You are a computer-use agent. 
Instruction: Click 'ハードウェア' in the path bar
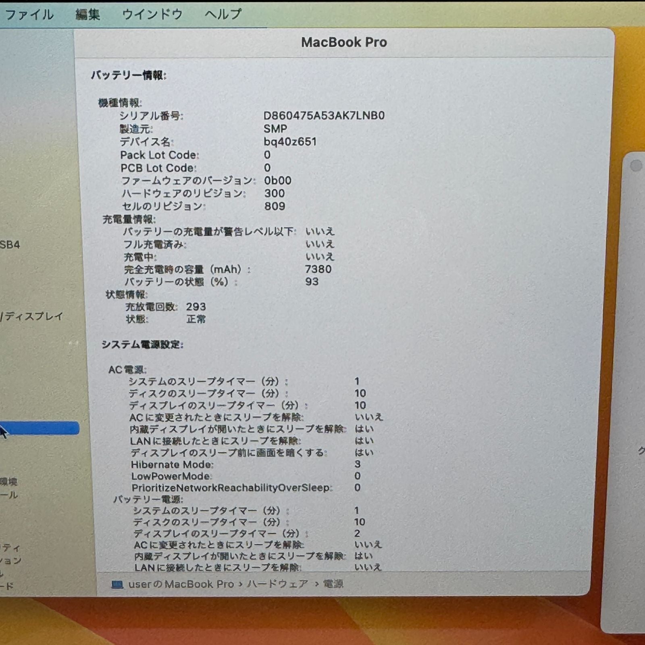[x=278, y=584]
